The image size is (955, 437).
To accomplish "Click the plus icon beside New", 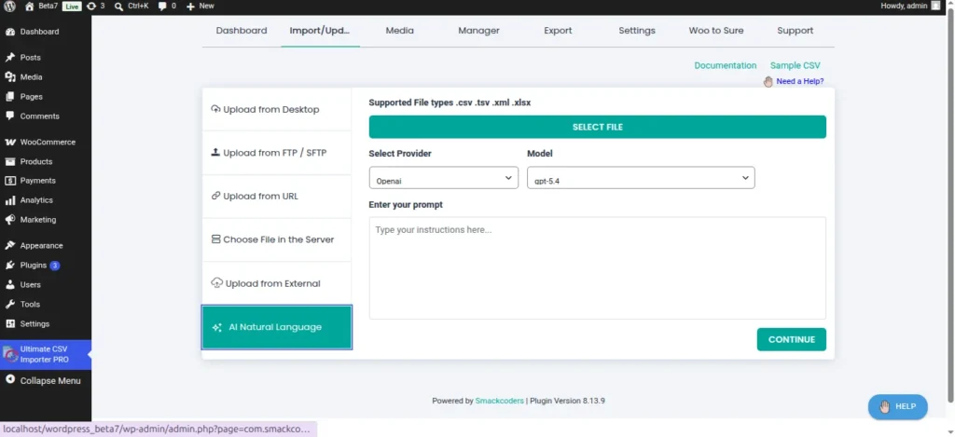I will 190,7.
